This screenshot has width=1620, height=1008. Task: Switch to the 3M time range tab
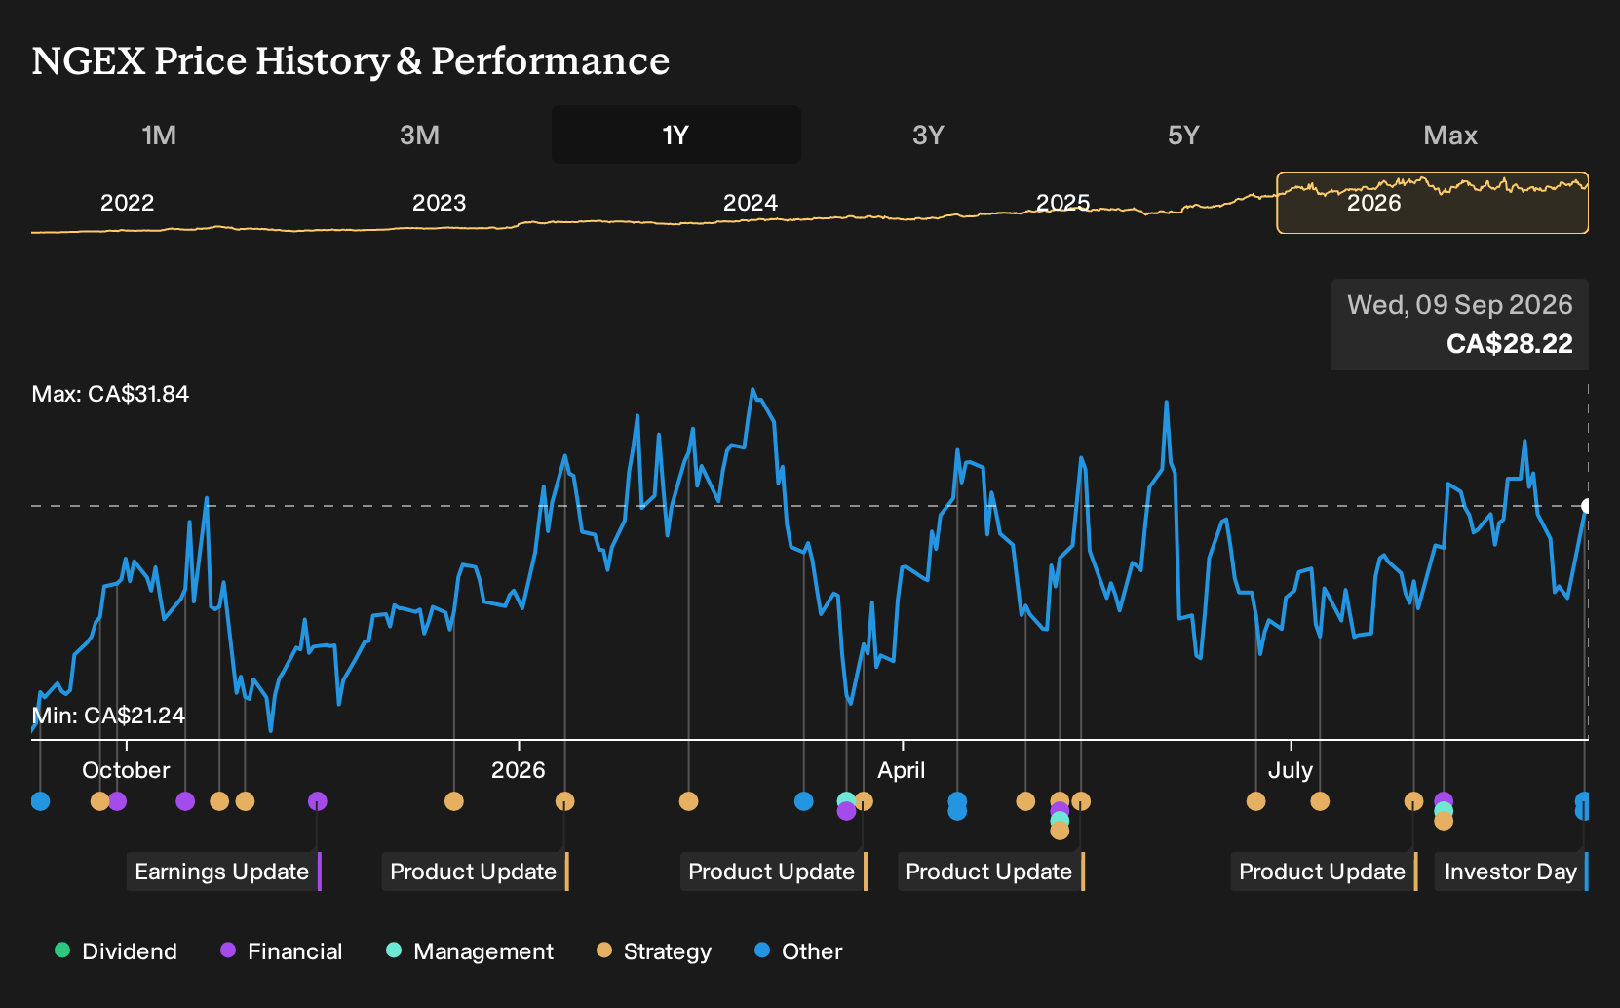point(419,135)
